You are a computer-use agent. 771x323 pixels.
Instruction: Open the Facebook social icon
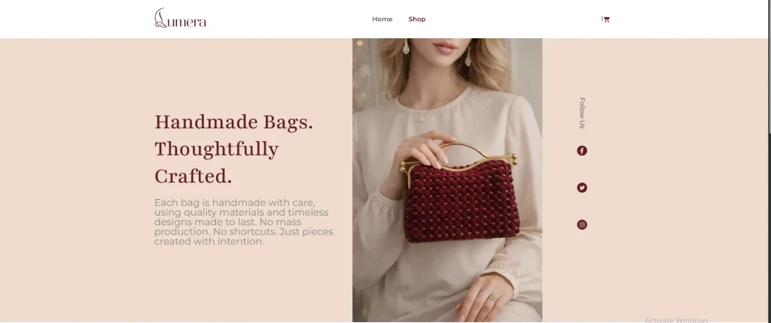click(582, 151)
